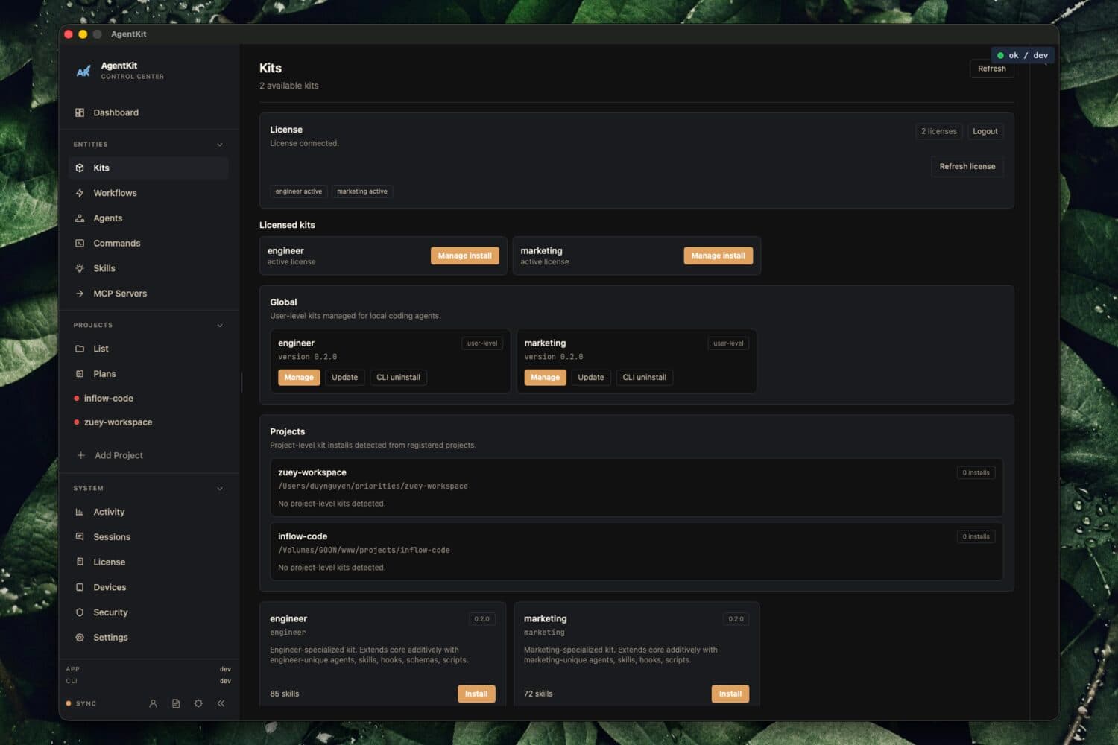Collapse the ENTITIES section chevron
This screenshot has width=1118, height=745.
point(220,145)
